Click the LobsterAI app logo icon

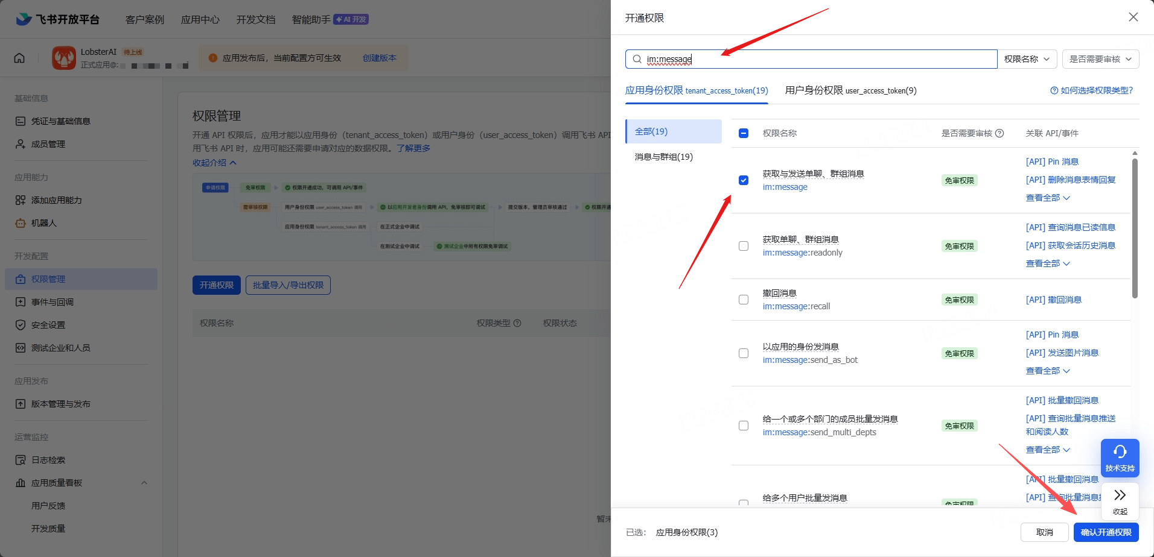click(x=64, y=58)
